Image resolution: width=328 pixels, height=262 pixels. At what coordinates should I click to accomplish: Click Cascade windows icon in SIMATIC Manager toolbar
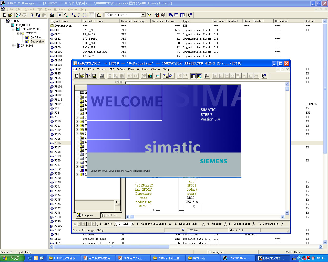[x=171, y=15]
